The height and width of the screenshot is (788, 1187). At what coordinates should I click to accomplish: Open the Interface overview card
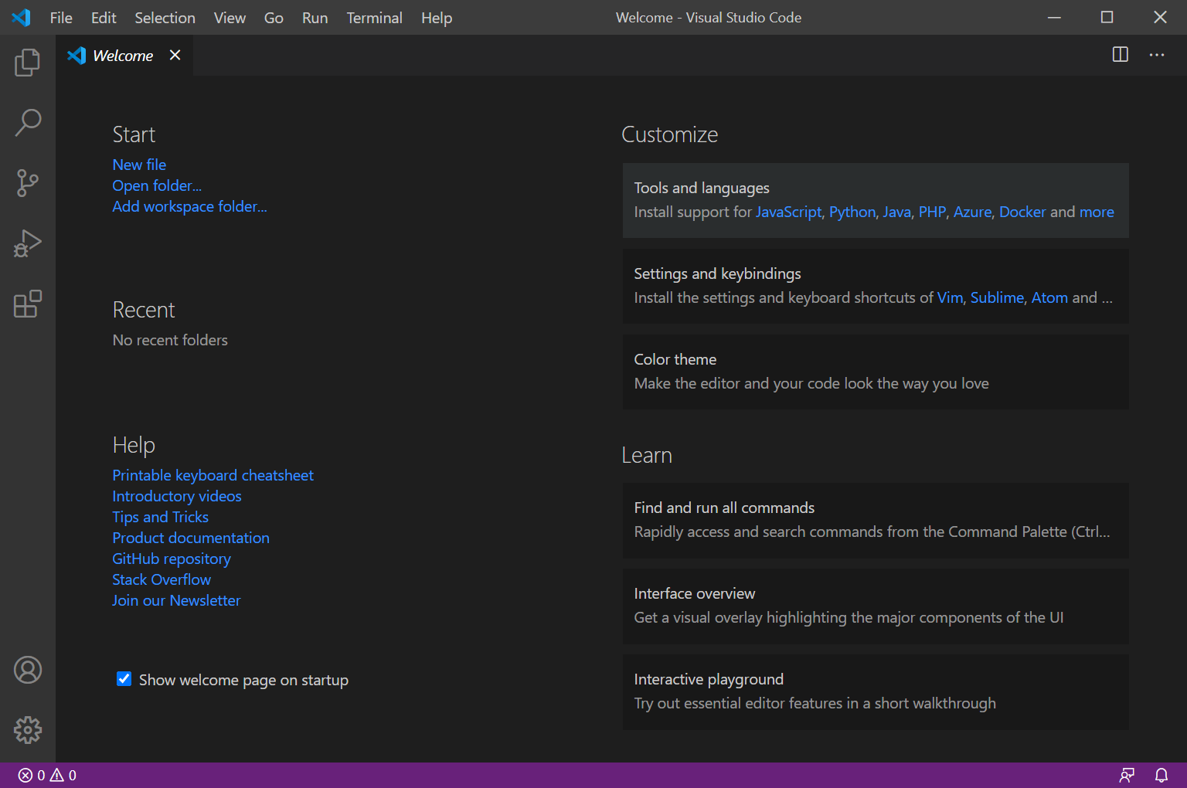[x=876, y=606]
